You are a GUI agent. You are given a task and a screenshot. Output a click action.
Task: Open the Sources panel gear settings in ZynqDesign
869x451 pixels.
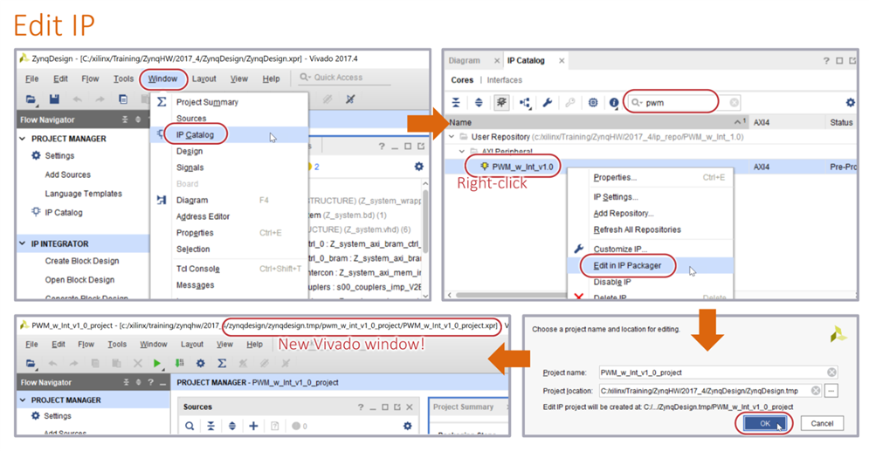(x=419, y=167)
